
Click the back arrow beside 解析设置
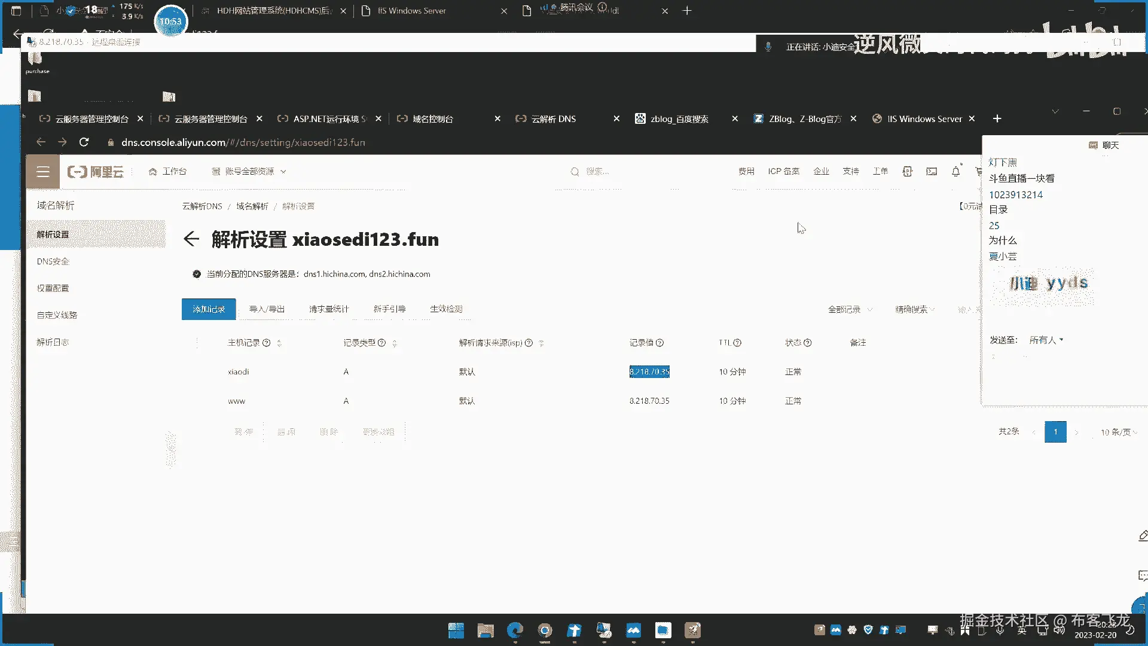point(191,239)
